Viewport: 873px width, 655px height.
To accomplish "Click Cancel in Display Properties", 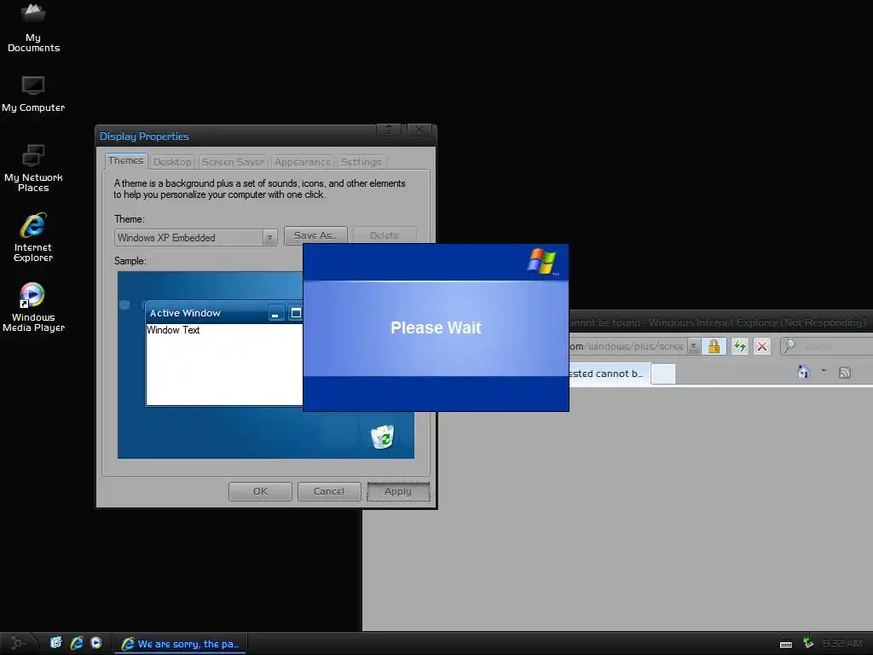I will click(x=329, y=491).
